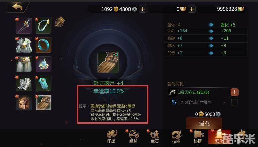This screenshot has width=258, height=147.
Task: Select the necklace equipment slot
Action: (x=44, y=26)
